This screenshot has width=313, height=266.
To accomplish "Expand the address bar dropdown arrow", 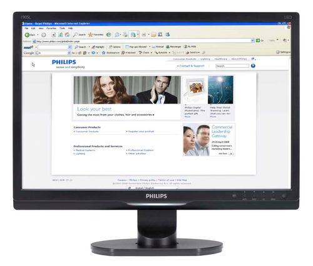I will pos(252,40).
